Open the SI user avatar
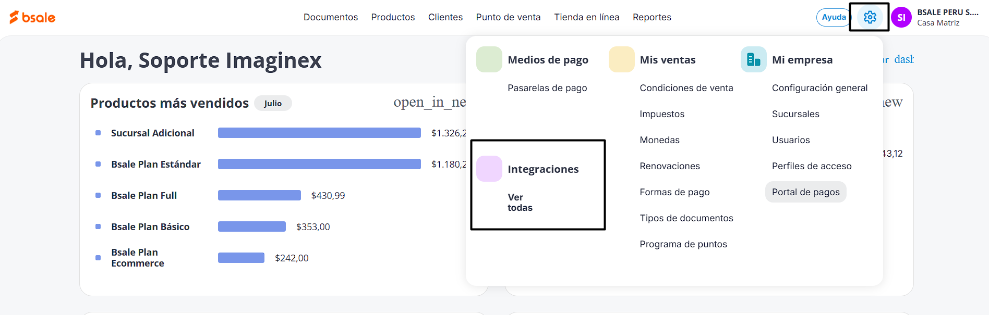 (x=901, y=17)
